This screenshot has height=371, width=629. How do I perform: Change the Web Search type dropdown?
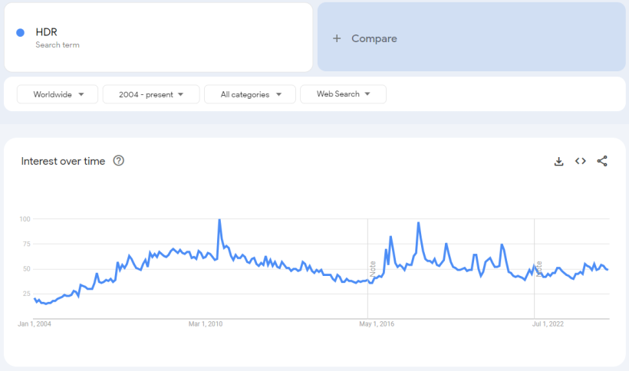click(x=343, y=94)
